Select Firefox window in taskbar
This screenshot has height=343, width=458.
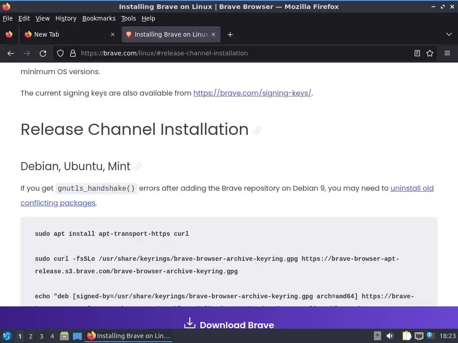128,336
